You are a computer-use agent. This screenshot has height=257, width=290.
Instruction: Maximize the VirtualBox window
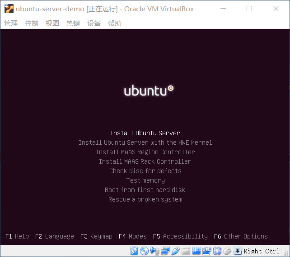249,9
